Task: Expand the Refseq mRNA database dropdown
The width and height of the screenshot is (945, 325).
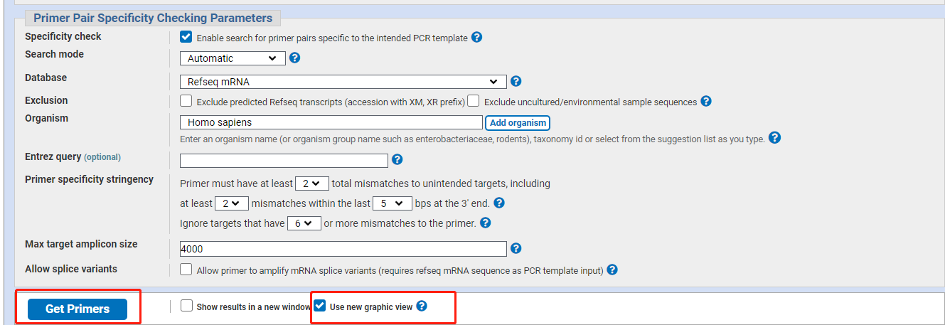Action: 343,82
